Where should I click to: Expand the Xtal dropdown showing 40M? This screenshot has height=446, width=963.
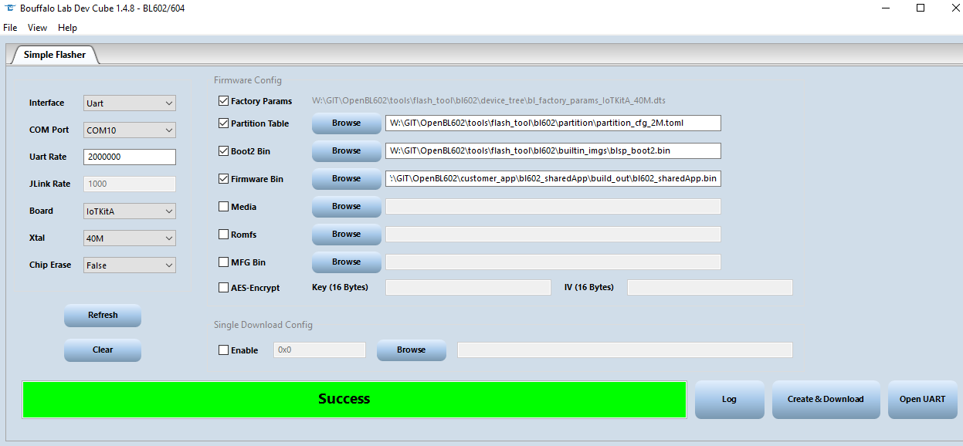[130, 238]
